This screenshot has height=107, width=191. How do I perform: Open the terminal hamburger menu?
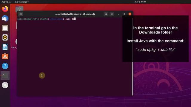point(112,14)
